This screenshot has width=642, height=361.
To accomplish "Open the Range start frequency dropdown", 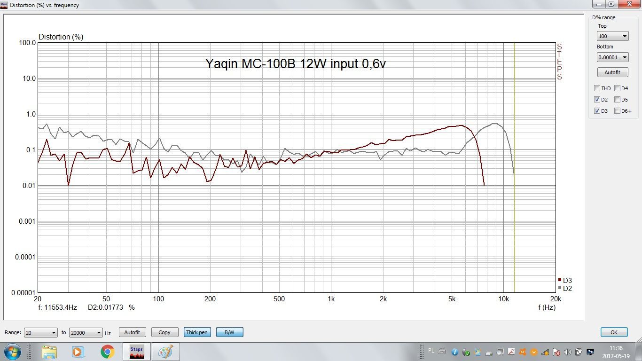I will tap(41, 332).
